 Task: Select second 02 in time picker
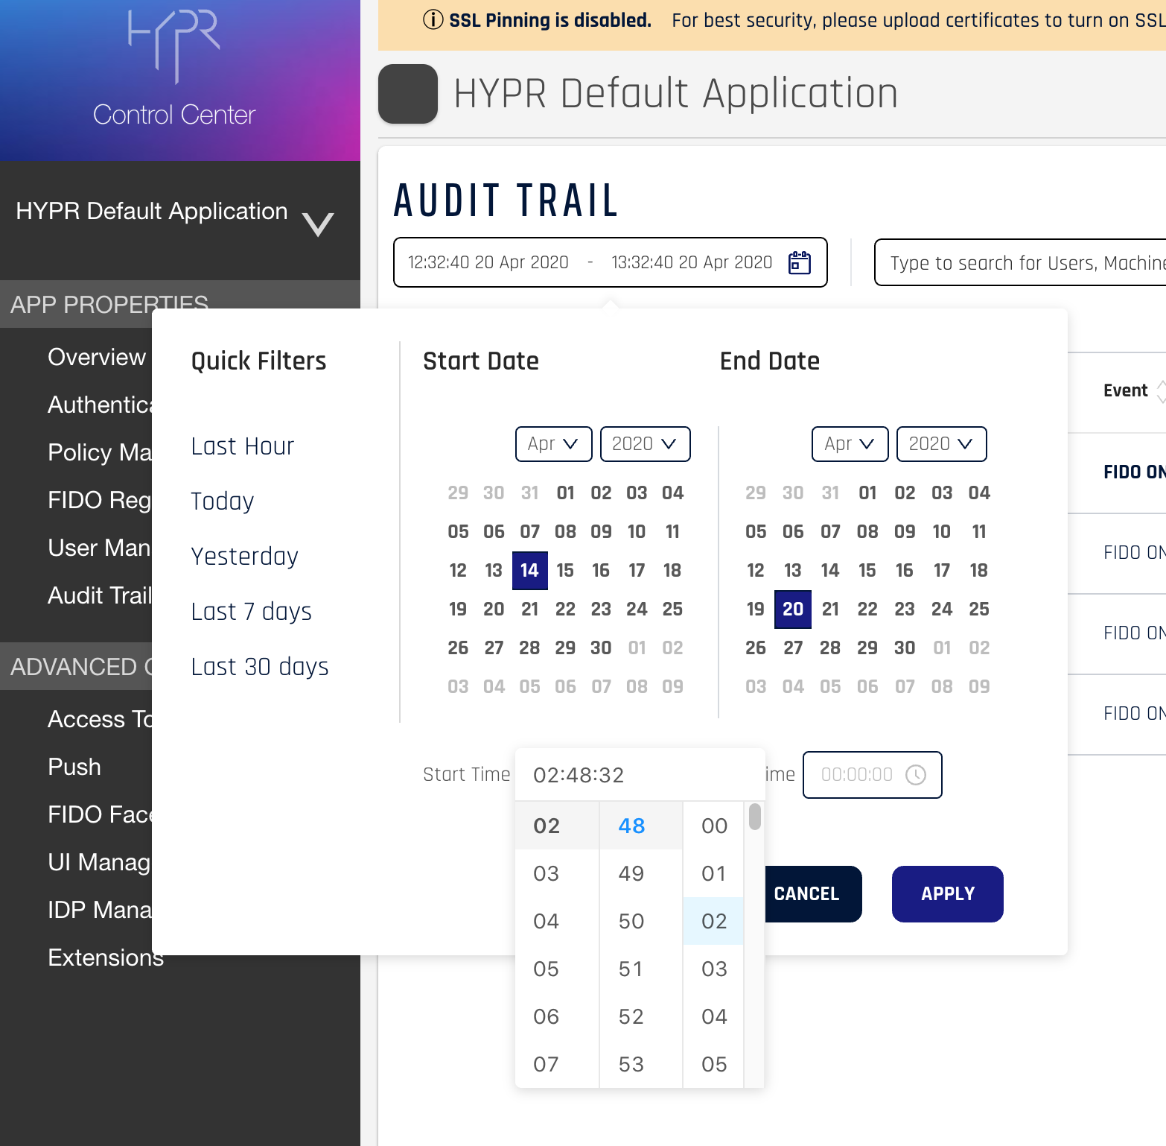(714, 921)
